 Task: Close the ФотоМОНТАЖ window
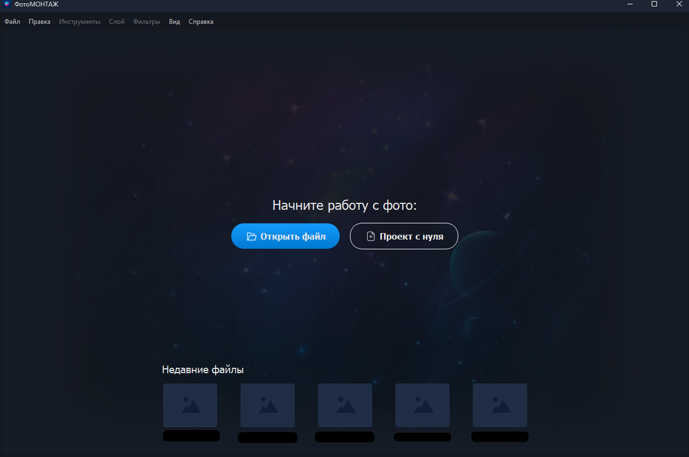coord(678,4)
